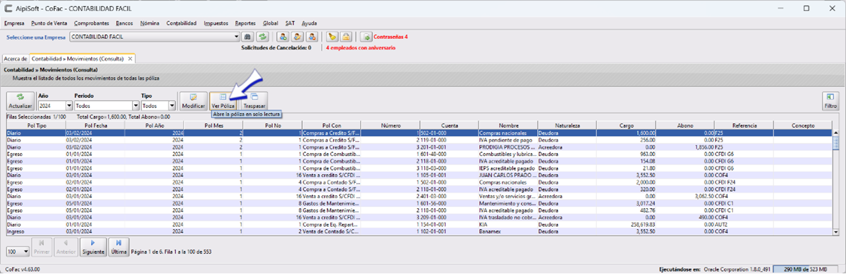The height and width of the screenshot is (274, 846).
Task: Click the Modificar button
Action: [x=194, y=100]
